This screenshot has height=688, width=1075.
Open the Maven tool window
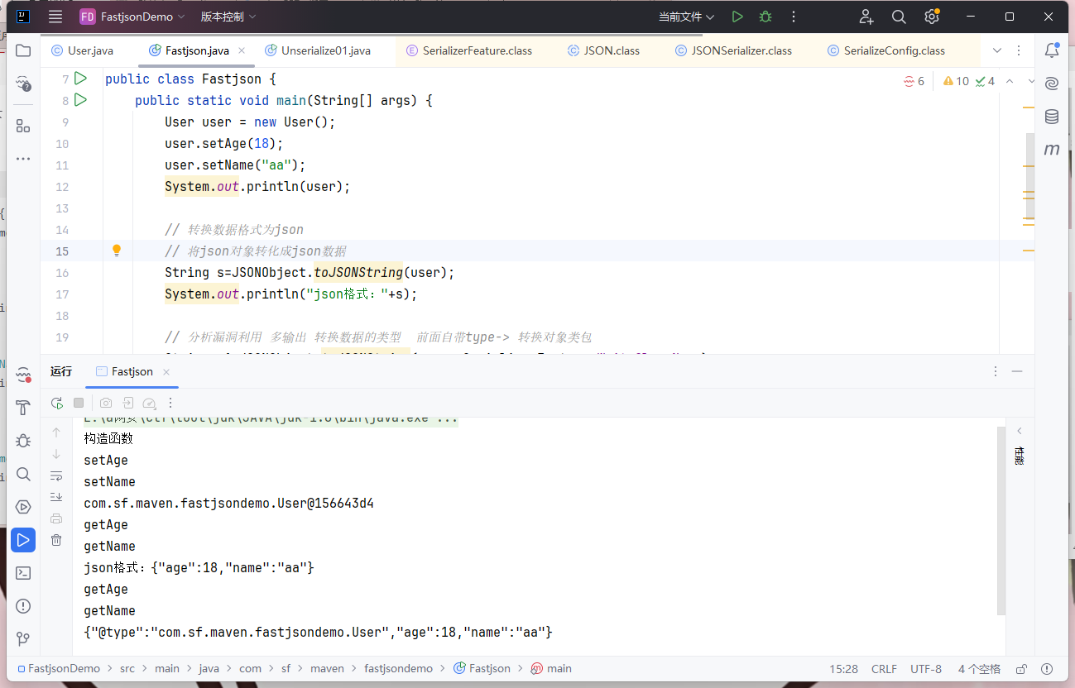1052,150
